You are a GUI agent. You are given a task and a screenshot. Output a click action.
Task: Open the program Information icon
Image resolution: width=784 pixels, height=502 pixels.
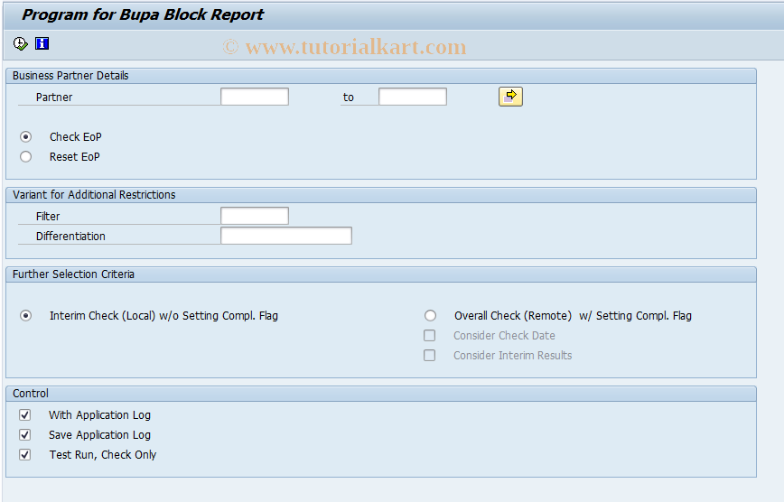[42, 43]
